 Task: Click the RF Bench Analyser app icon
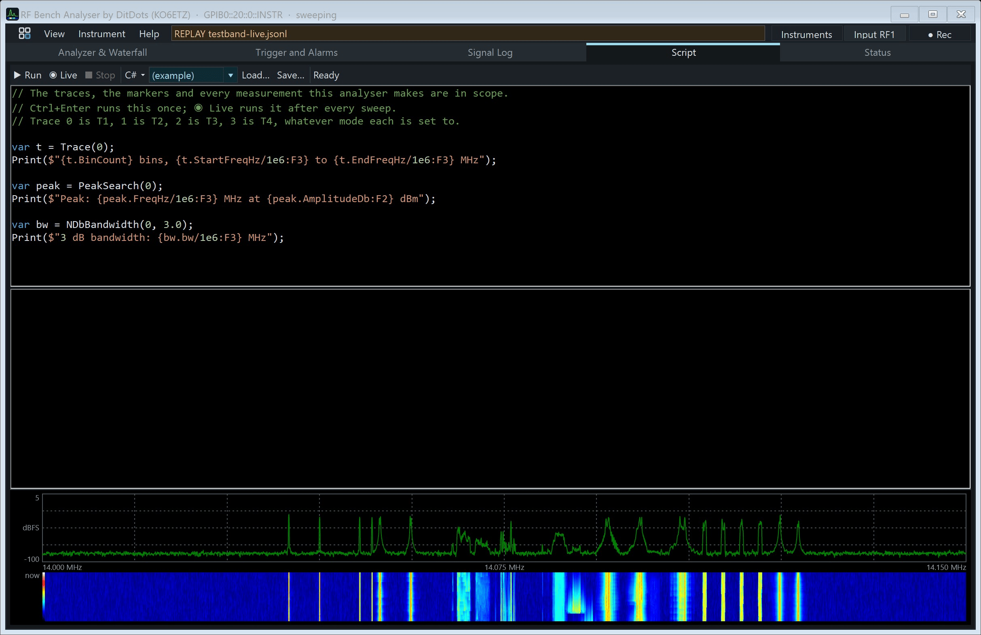(13, 15)
